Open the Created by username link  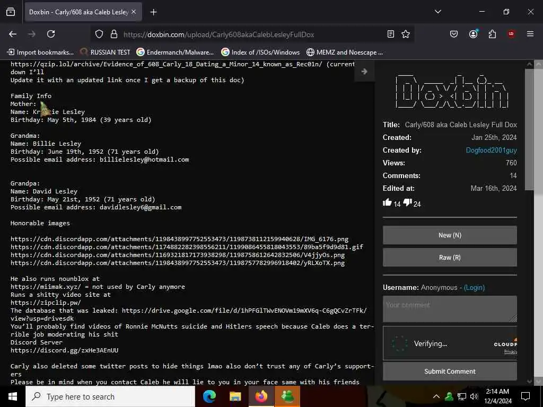point(491,150)
